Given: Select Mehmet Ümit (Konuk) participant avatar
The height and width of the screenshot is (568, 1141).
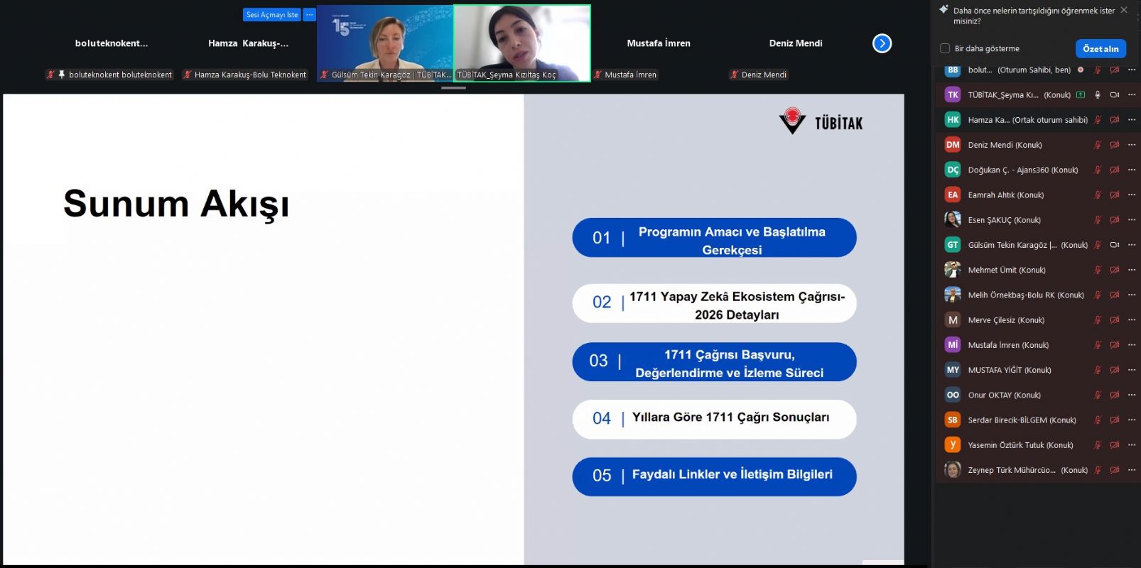Looking at the screenshot, I should point(953,270).
